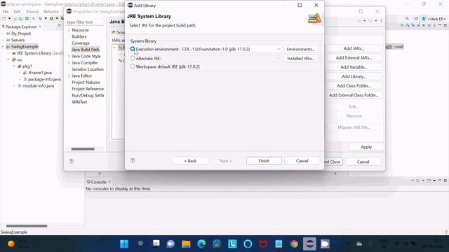This screenshot has height=252, width=449.
Task: Click the type filter text field
Action: tap(85, 22)
